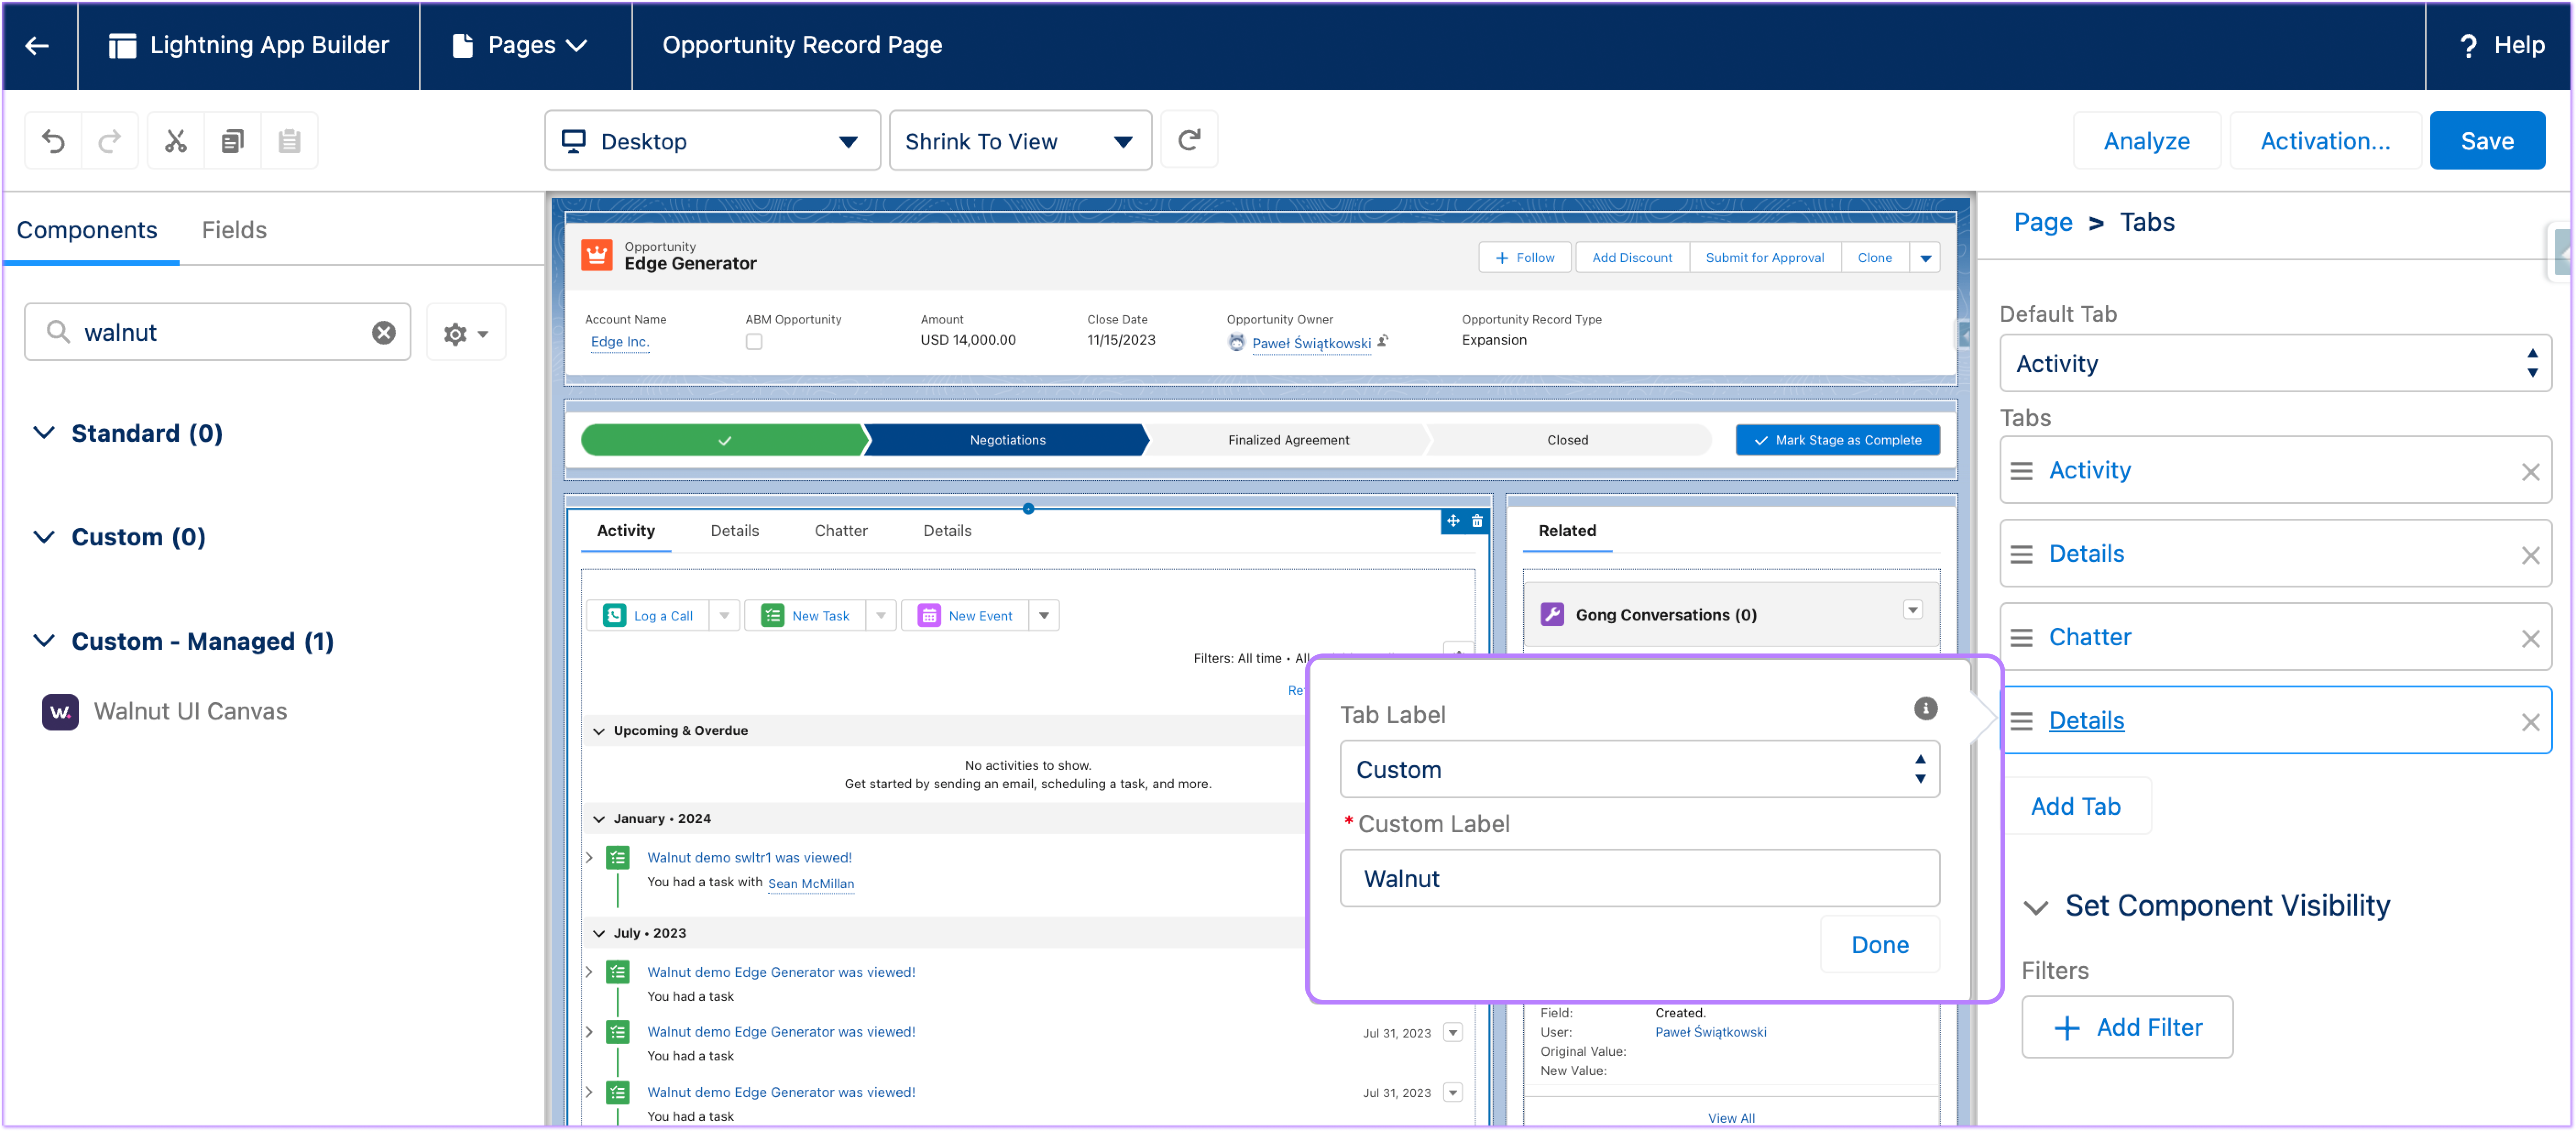The image size is (2576, 1131).
Task: Remove the selected fourth Details tab
Action: (2530, 722)
